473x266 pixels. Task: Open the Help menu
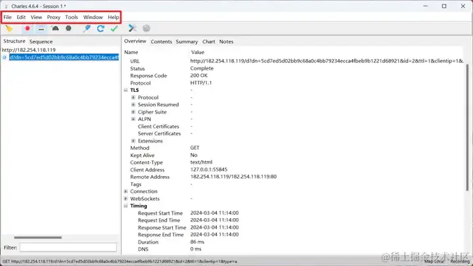click(114, 17)
